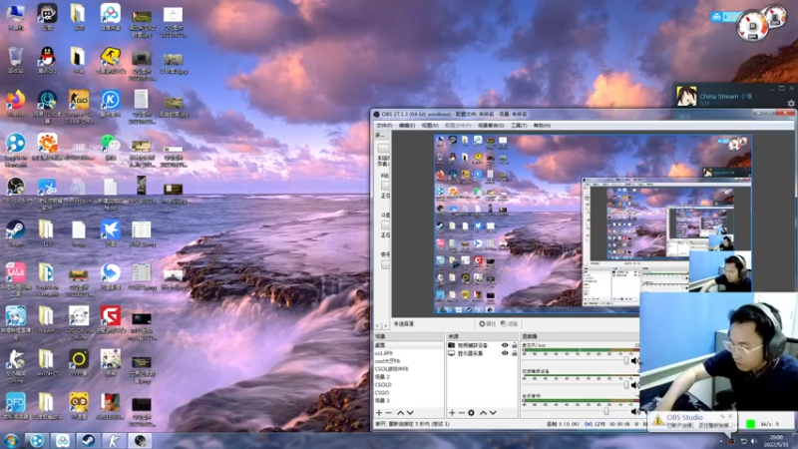Toggle visibility of 显示器采集 source

click(505, 353)
